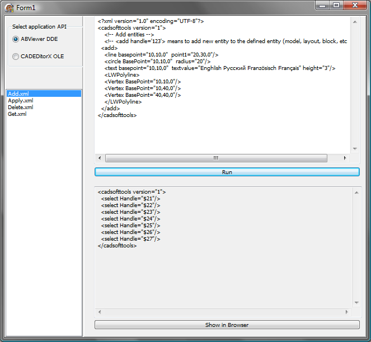
Task: Click the select Handle="$21" result line
Action: 130,199
